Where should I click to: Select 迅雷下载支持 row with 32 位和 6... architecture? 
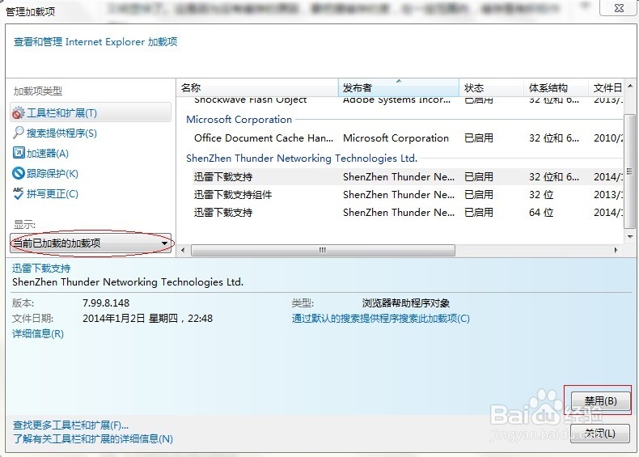(x=408, y=177)
